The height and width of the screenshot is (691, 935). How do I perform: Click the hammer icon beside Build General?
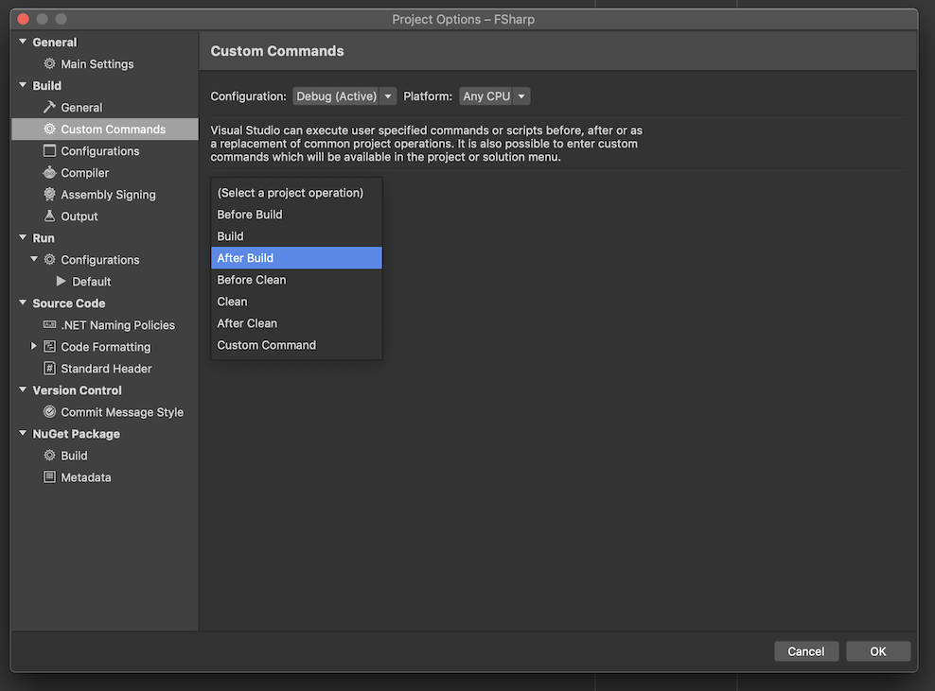(49, 107)
